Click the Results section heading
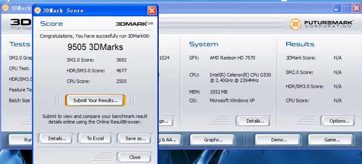 click(300, 44)
